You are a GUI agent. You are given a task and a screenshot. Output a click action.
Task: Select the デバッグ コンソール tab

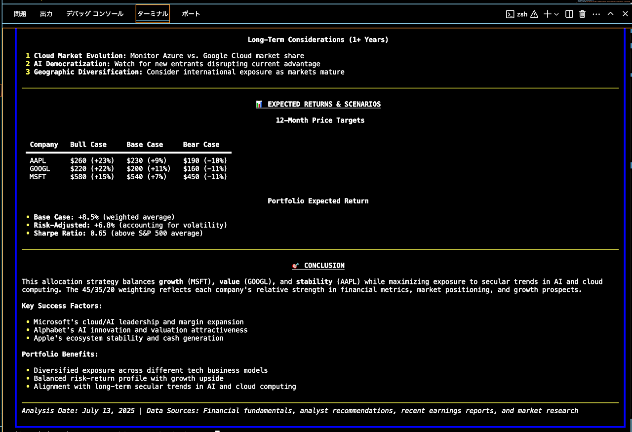[95, 14]
